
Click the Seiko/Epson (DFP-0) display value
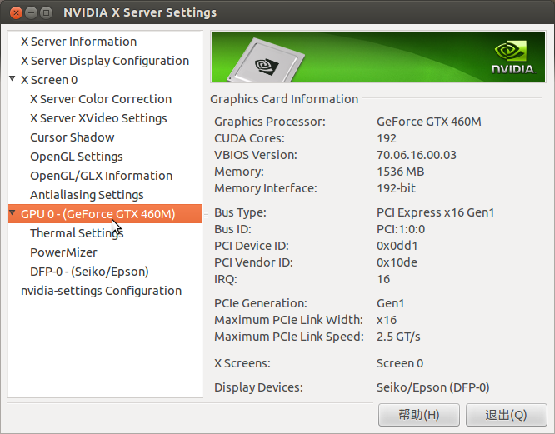(x=432, y=387)
